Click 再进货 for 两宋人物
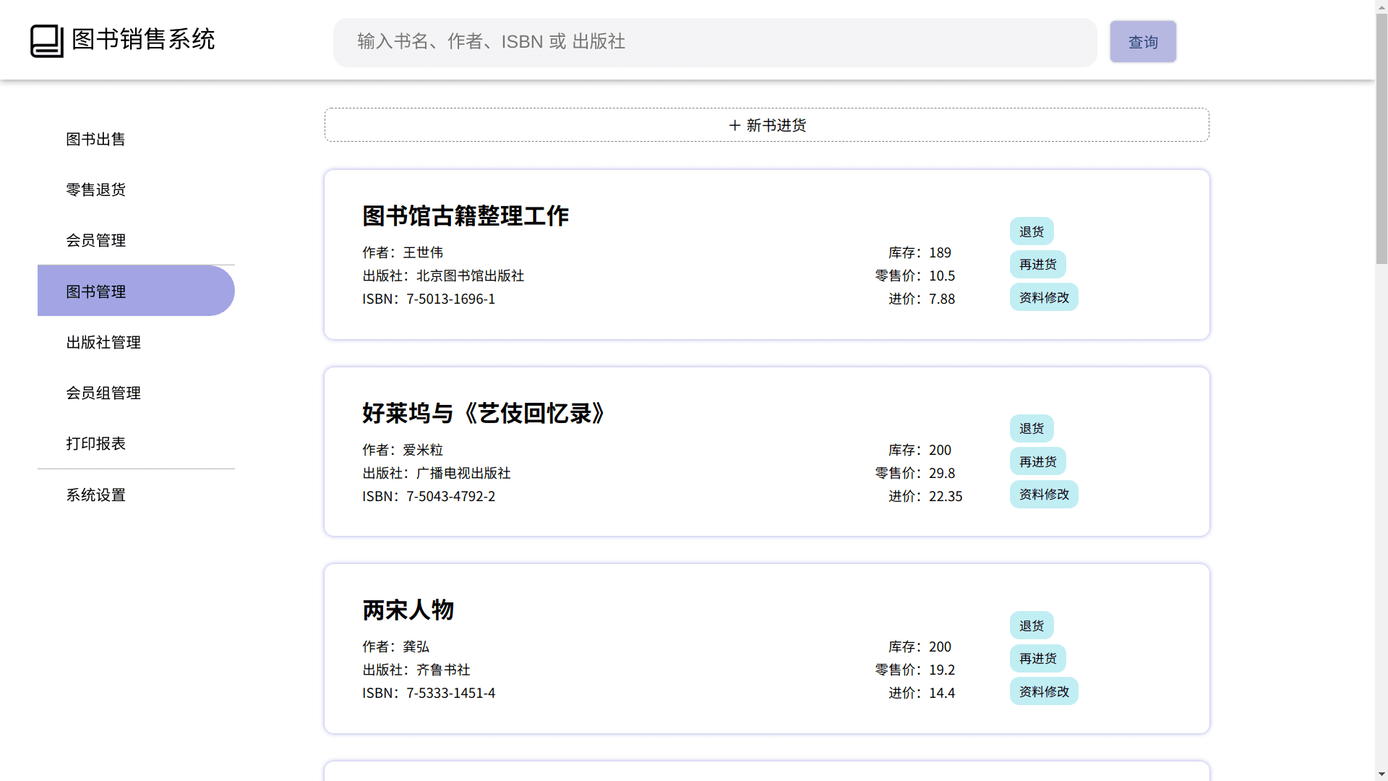Viewport: 1388px width, 781px height. click(x=1037, y=659)
